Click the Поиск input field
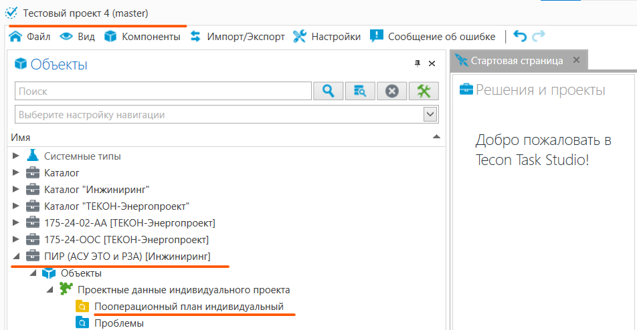 click(163, 92)
